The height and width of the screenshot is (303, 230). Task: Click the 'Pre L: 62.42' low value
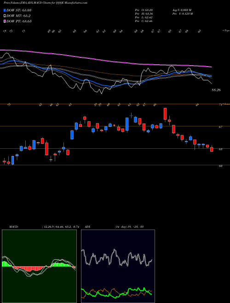coord(144,17)
